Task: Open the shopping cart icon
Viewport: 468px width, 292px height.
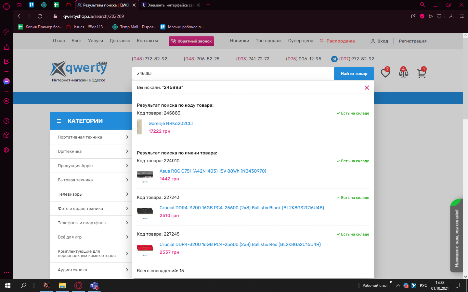Action: pos(422,73)
